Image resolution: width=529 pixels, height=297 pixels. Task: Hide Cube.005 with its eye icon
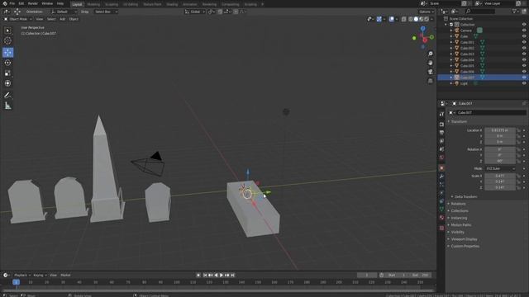(524, 66)
